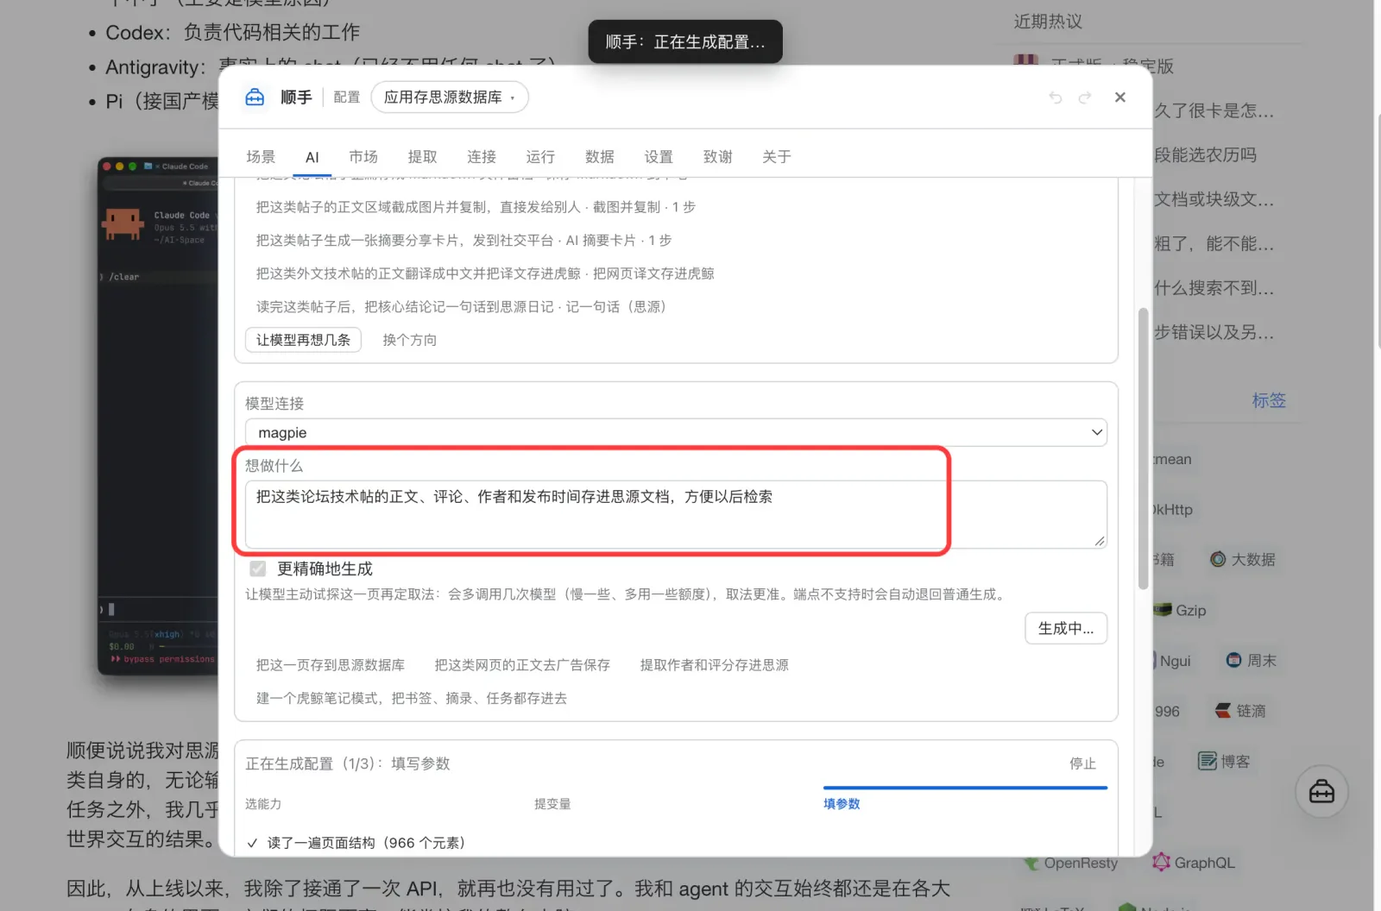
Task: Click the redo arrow in dialog header
Action: pos(1085,97)
